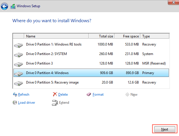Click drive icon for Recovery image partition
179x136 pixels.
[18, 83]
